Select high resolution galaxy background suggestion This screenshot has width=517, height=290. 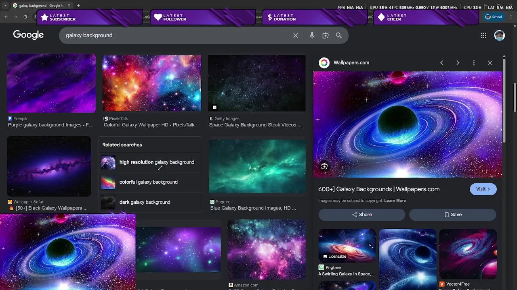point(150,162)
